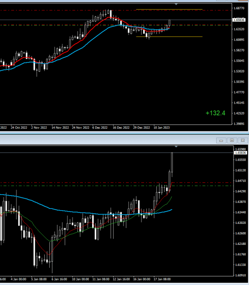Image resolution: width=249 pixels, height=285 pixels.
Task: Click the 1.63440 price scale label
Action: 240,212
